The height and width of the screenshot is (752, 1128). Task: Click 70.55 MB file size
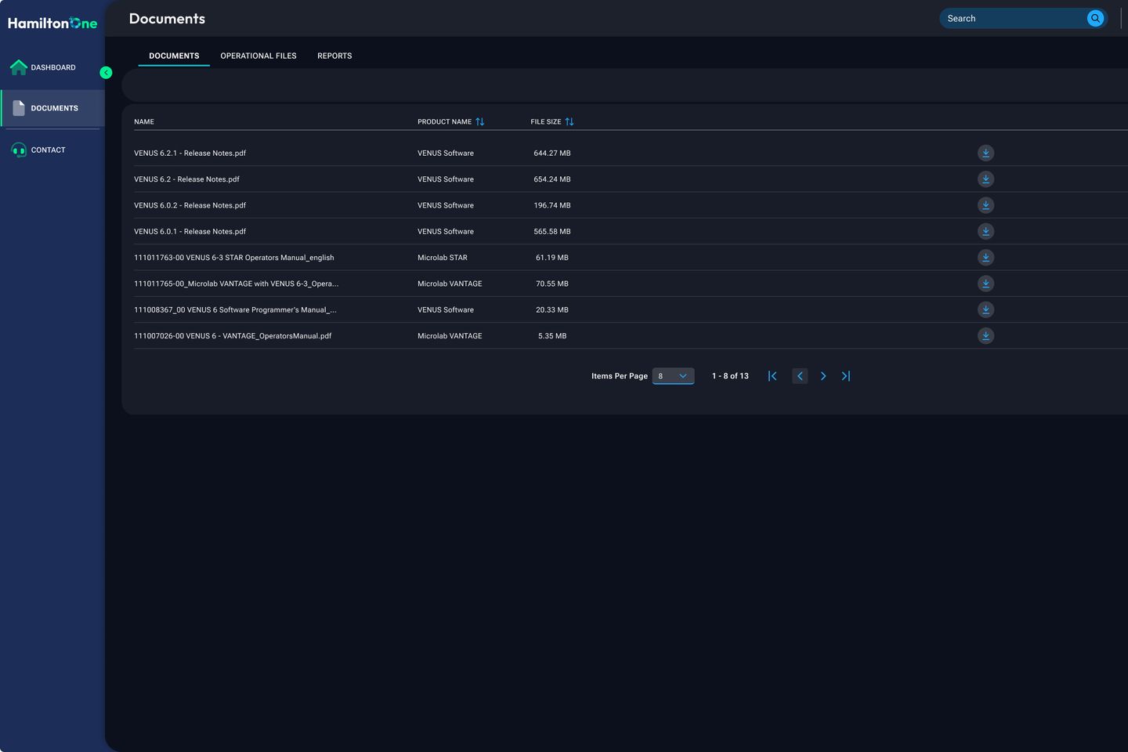(552, 284)
